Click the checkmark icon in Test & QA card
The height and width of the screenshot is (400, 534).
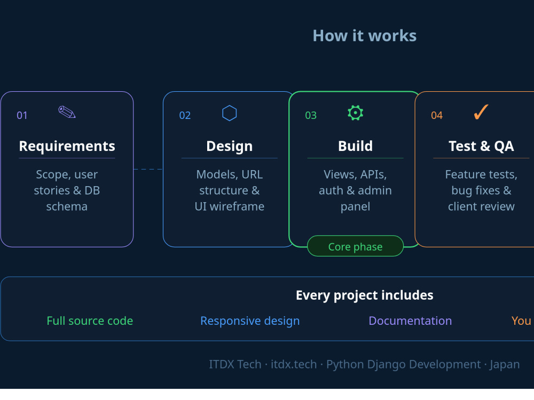[481, 112]
